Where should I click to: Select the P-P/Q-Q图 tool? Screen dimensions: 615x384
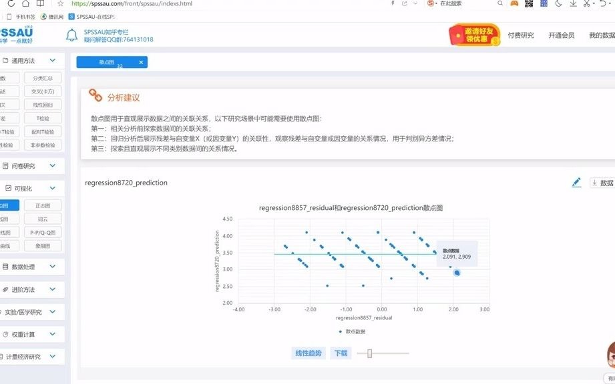(x=43, y=232)
